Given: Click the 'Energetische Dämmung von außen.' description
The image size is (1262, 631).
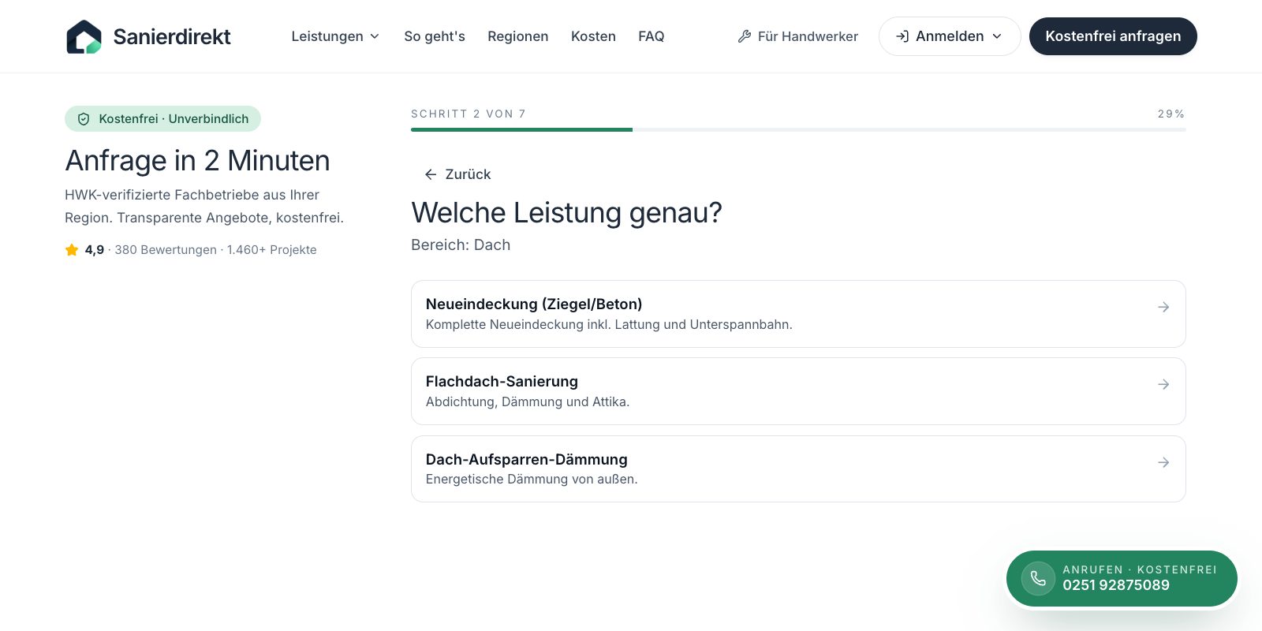Looking at the screenshot, I should tap(532, 480).
